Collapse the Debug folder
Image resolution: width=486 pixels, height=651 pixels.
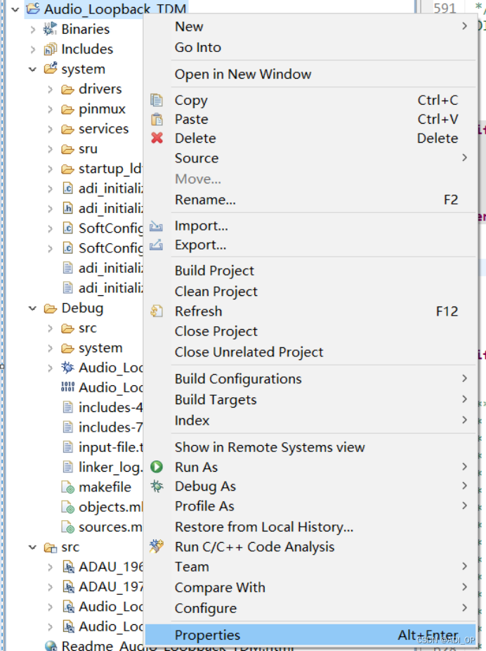(x=33, y=309)
